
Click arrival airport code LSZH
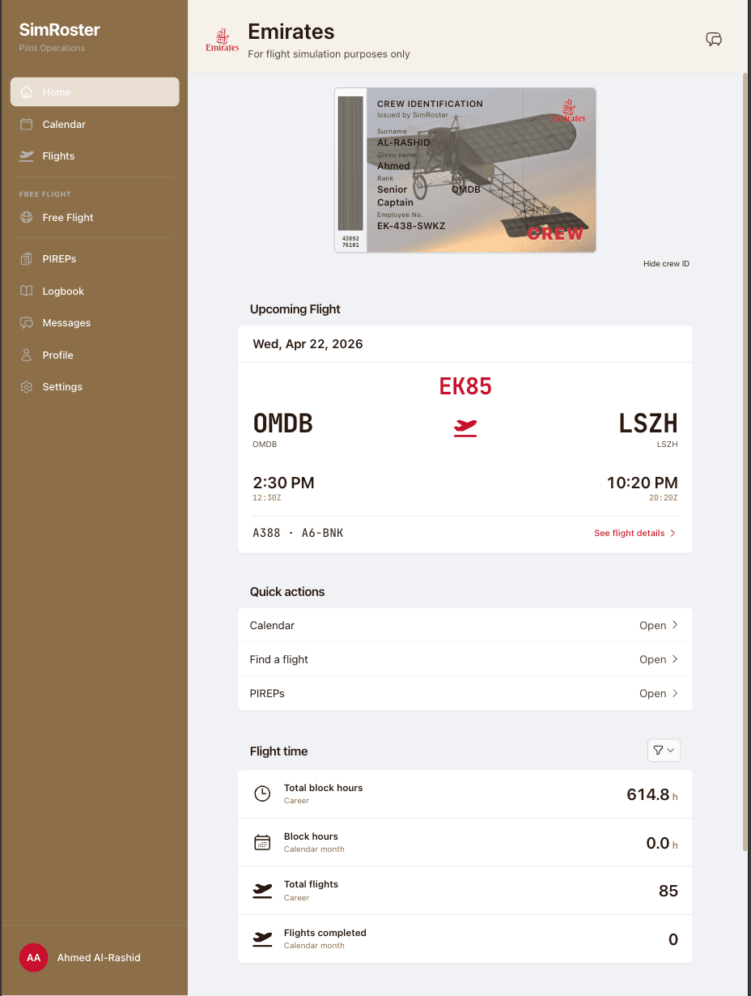tap(648, 424)
